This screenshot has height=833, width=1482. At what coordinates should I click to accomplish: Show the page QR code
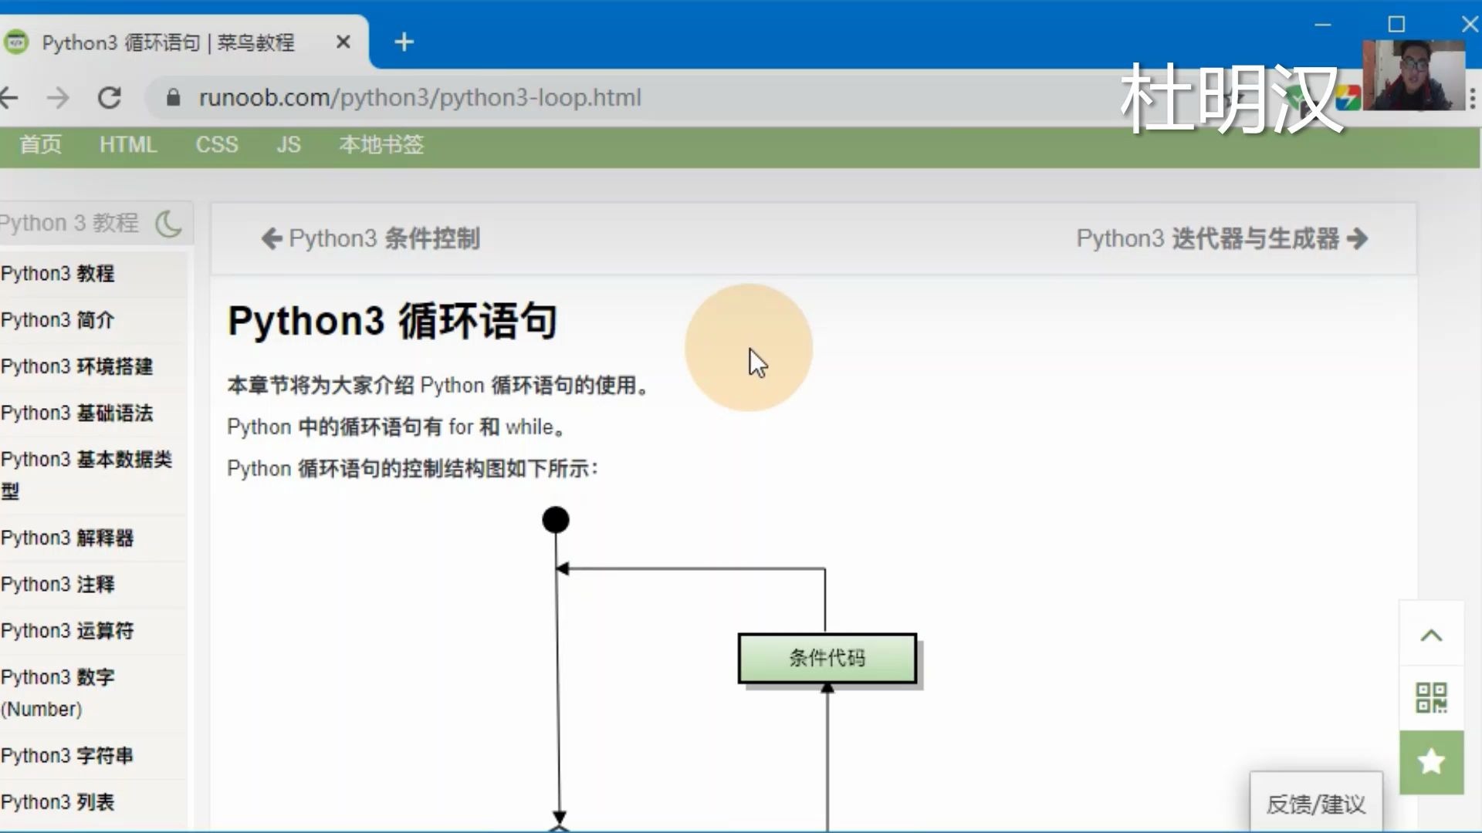click(1432, 696)
